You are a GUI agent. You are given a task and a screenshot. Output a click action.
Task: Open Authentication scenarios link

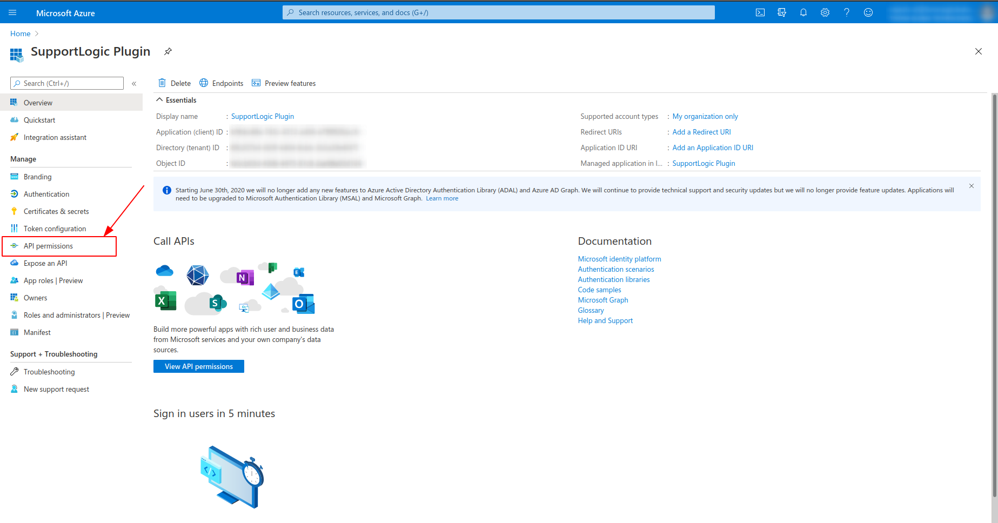click(616, 269)
